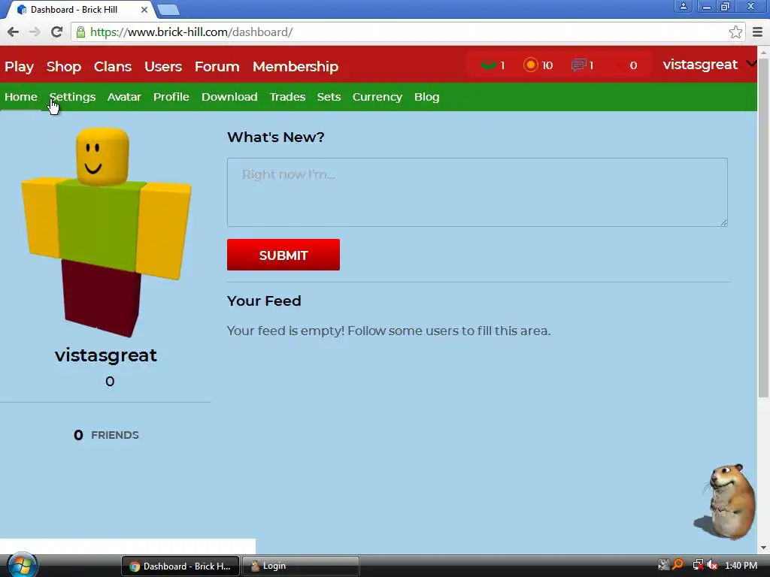Go to the Avatar tab
Viewport: 770px width, 577px height.
[124, 97]
